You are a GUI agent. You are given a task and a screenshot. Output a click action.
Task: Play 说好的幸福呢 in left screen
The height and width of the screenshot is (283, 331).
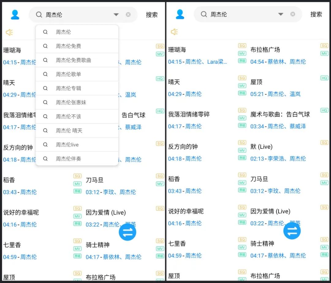21,212
